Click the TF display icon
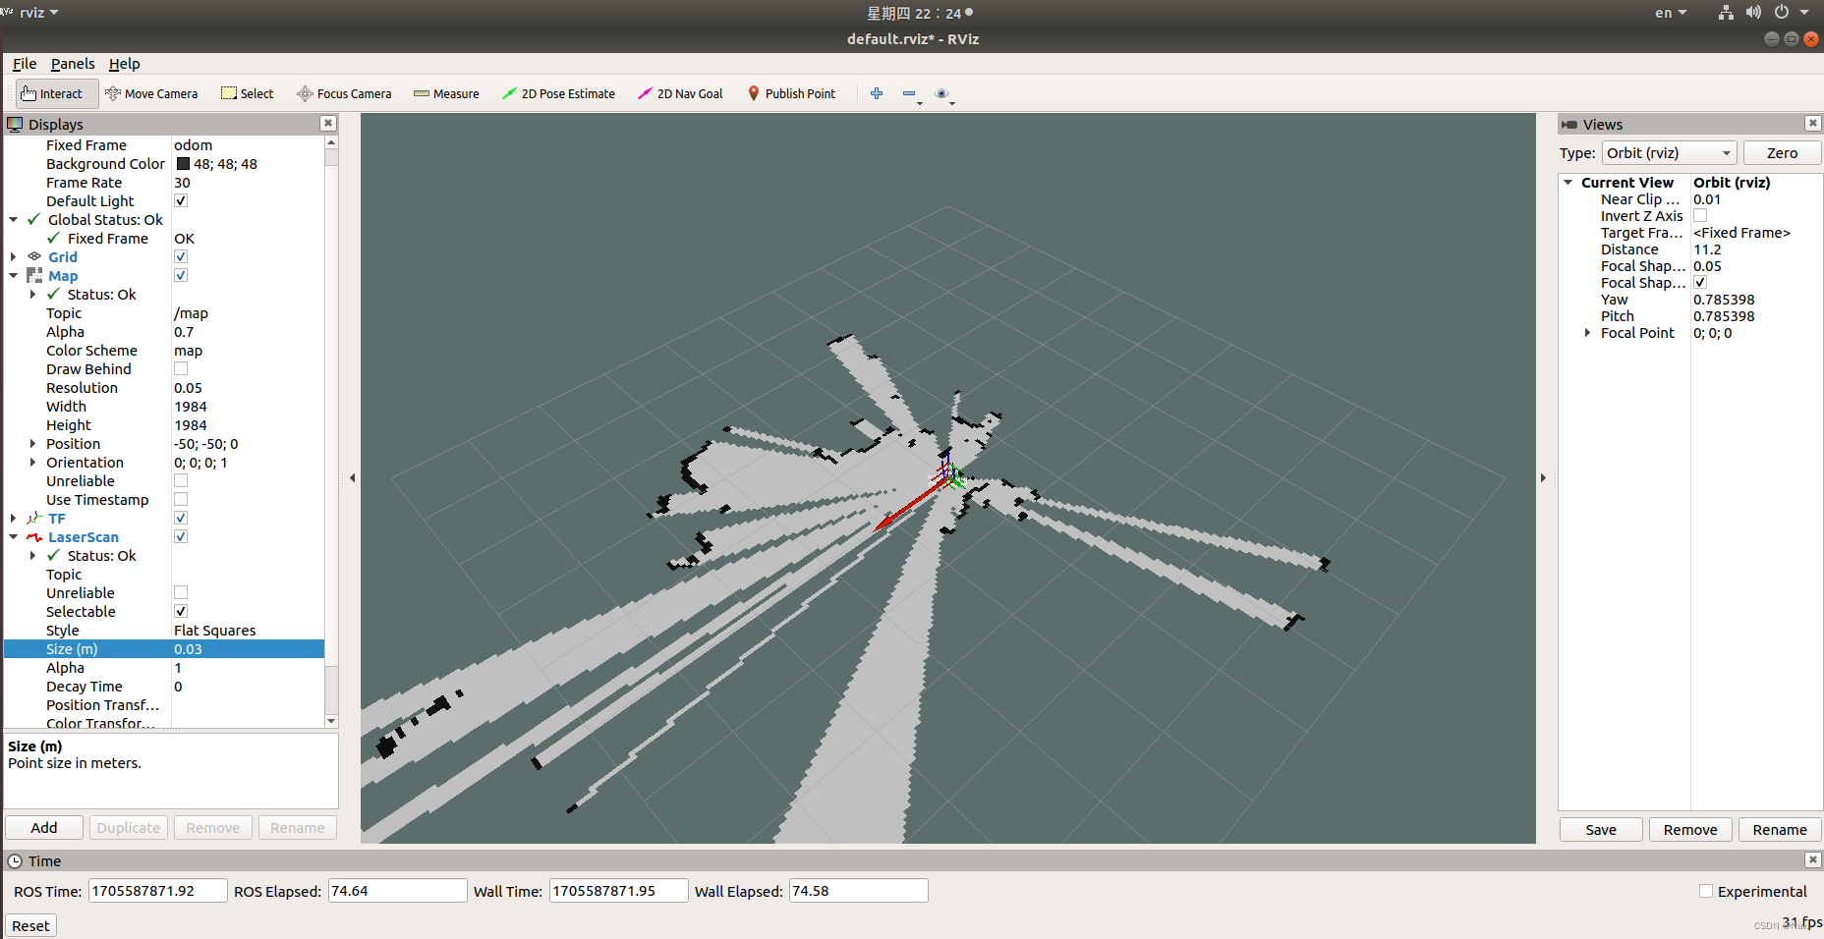The width and height of the screenshot is (1824, 939). point(34,518)
